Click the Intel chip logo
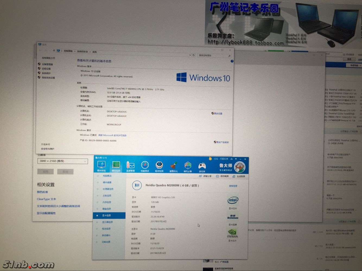The image size is (362, 271). pos(233,200)
